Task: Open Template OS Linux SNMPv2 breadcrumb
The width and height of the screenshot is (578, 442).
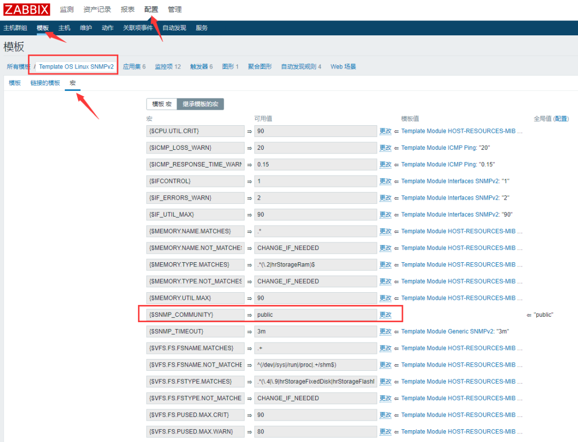Action: point(77,67)
